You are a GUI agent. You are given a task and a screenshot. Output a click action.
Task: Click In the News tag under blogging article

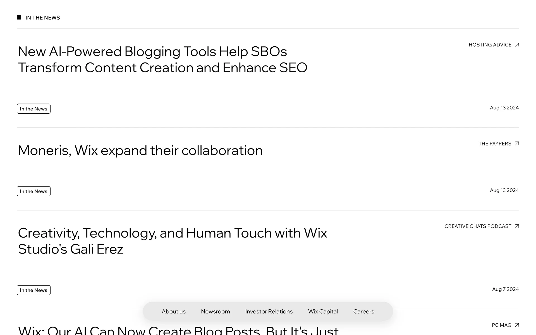point(33,109)
